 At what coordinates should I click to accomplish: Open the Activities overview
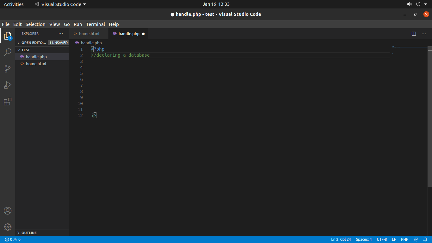click(x=14, y=4)
